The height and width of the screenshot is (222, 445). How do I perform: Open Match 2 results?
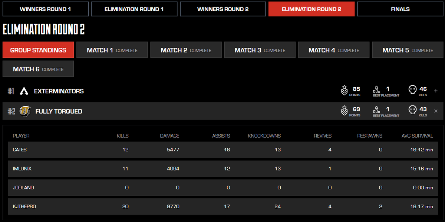pos(186,50)
